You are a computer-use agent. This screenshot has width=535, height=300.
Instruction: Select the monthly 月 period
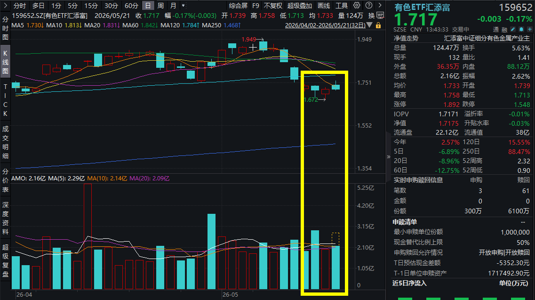(x=173, y=6)
